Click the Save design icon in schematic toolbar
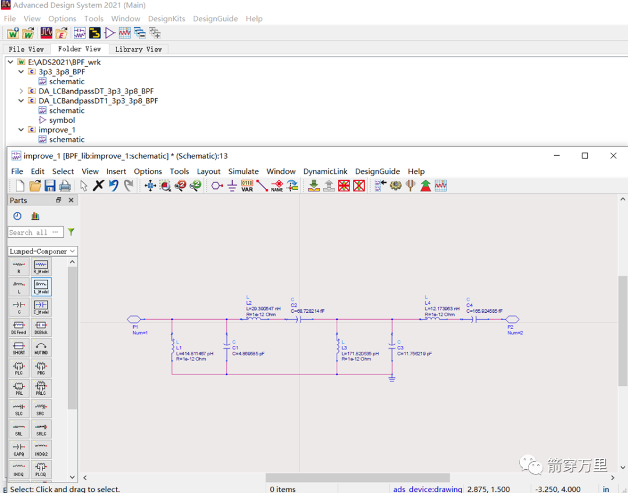Image resolution: width=628 pixels, height=493 pixels. tap(49, 185)
